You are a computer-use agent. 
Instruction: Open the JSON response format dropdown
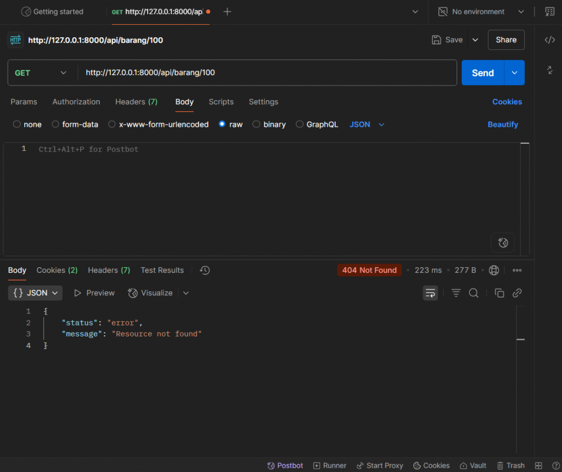35,293
